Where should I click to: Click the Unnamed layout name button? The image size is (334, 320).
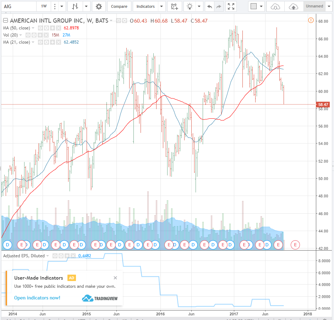click(x=314, y=6)
